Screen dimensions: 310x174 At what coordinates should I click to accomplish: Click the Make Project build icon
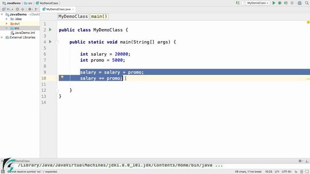click(237, 3)
